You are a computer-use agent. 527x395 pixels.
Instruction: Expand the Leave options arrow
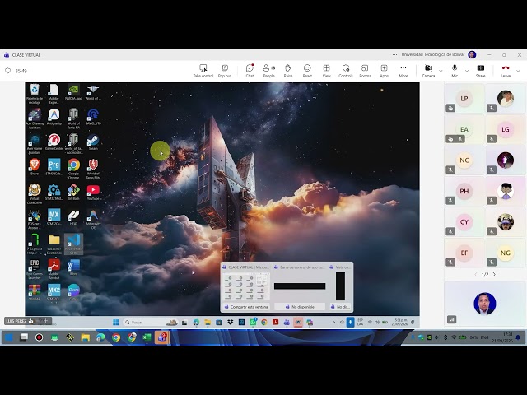click(x=518, y=71)
